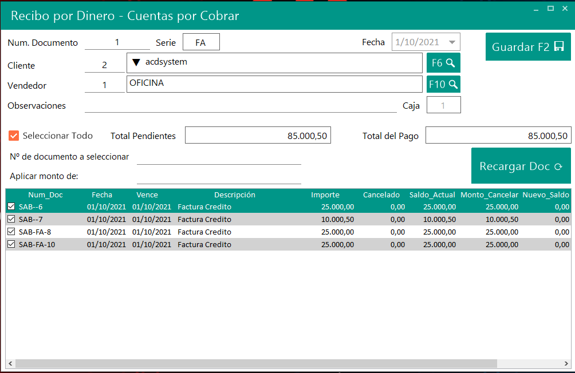Open client search with F6 magnifier

point(443,63)
